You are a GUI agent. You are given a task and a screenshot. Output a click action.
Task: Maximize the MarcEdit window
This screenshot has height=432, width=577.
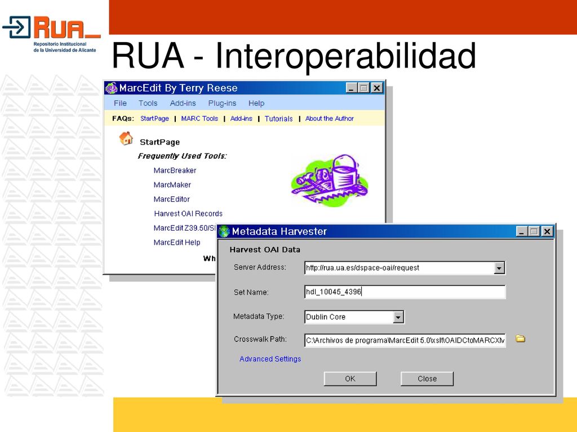(364, 88)
